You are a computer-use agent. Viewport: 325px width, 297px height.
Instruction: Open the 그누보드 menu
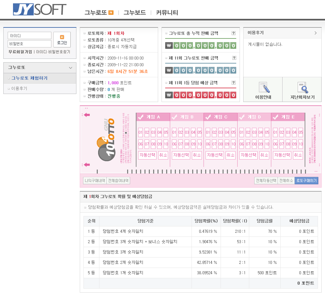(x=134, y=13)
